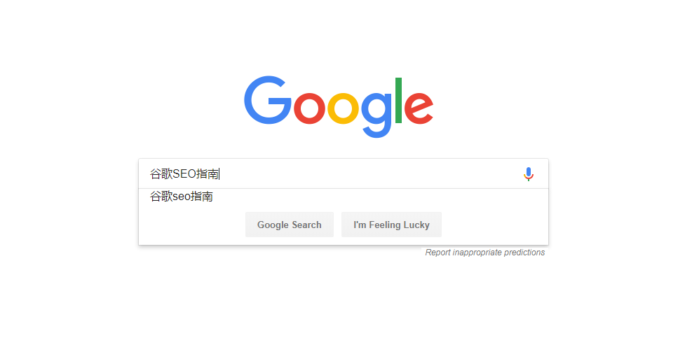Open the Report inappropriate predictions link
699x347 pixels.
coord(485,253)
